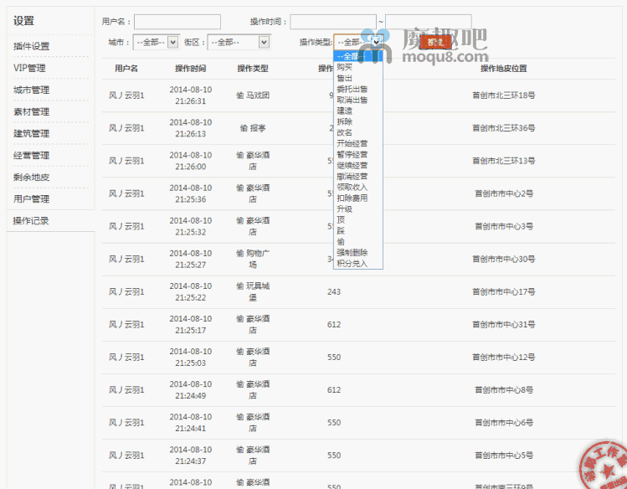Image resolution: width=627 pixels, height=489 pixels.
Task: Choose 委托出售 in the operation type list
Action: click(x=358, y=89)
